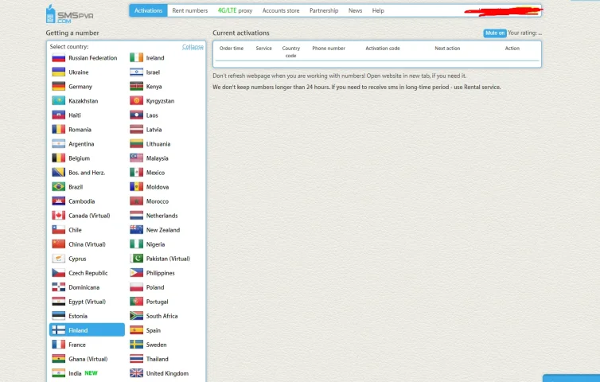This screenshot has height=382, width=600.
Task: Select country Pakistan (Virtual)
Action: tap(168, 259)
